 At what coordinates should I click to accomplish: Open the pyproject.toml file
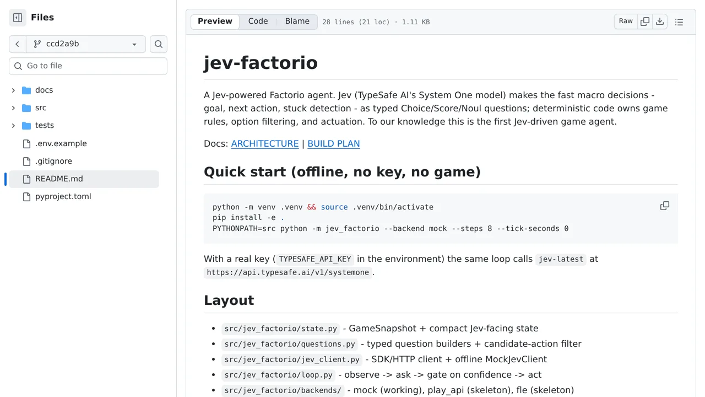(x=63, y=196)
